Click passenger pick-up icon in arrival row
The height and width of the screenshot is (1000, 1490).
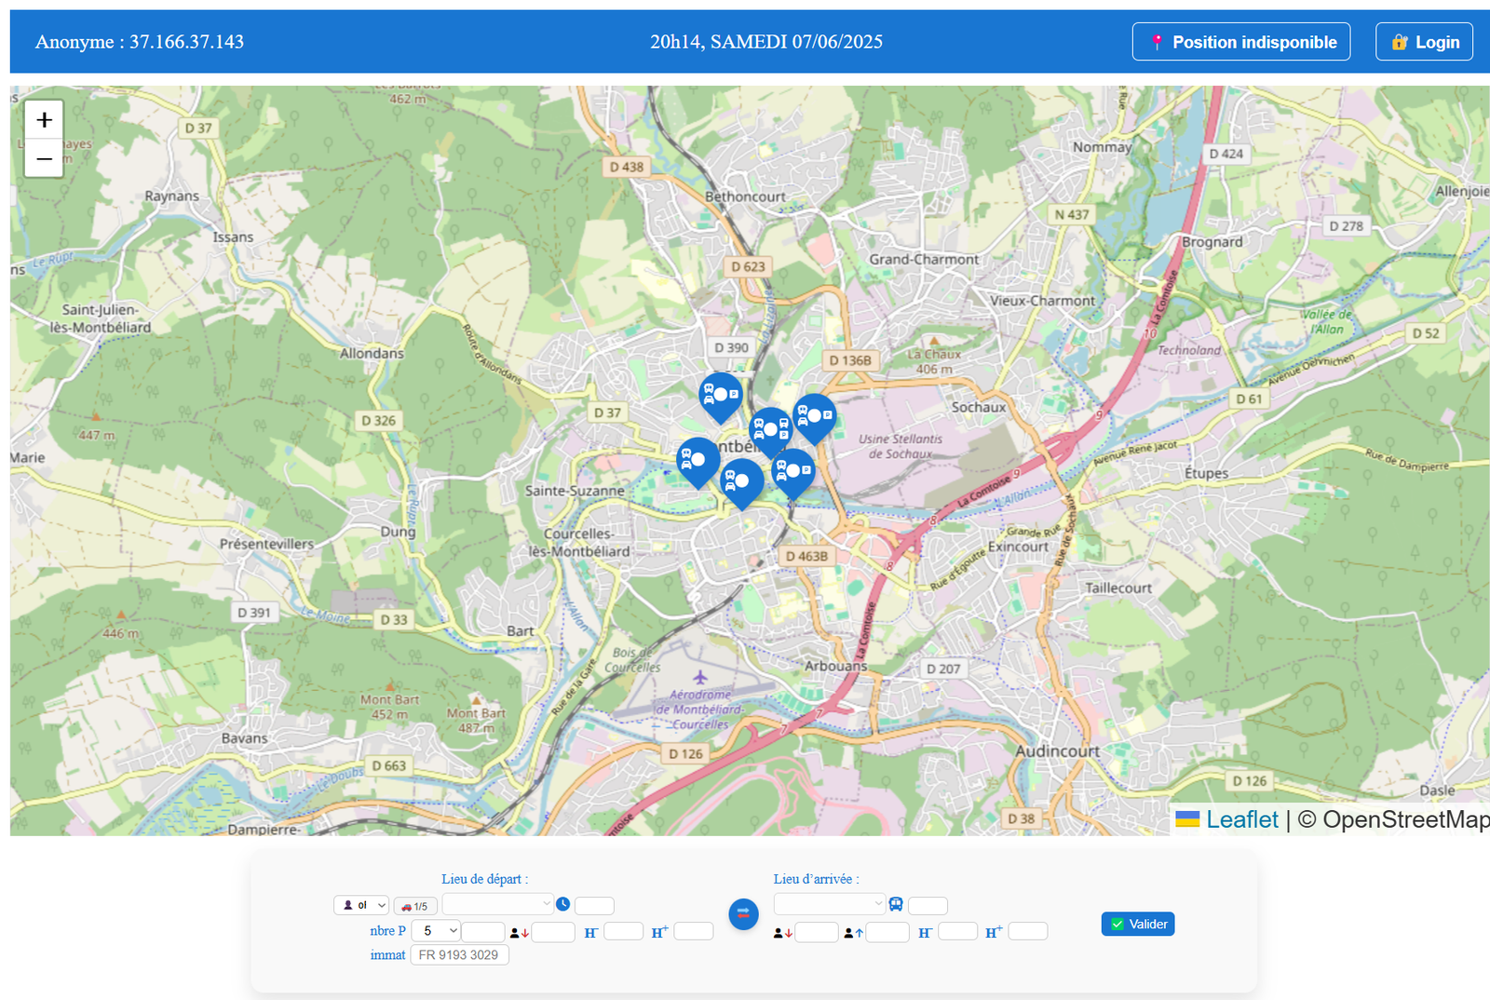[854, 932]
